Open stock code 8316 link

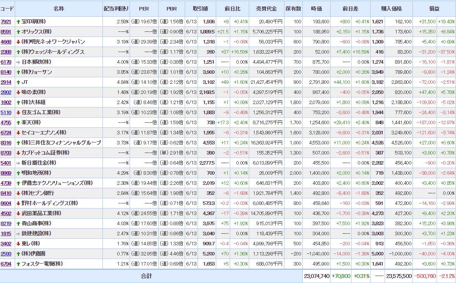click(x=6, y=142)
